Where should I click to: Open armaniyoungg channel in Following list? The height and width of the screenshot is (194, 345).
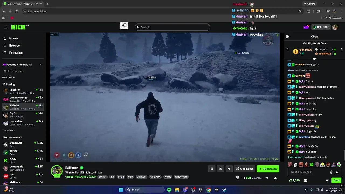(23, 99)
